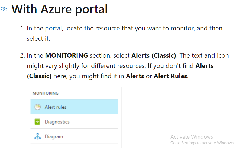The width and height of the screenshot is (243, 153).
Task: Click the "Activate Windows" watermark title
Action: tap(192, 137)
